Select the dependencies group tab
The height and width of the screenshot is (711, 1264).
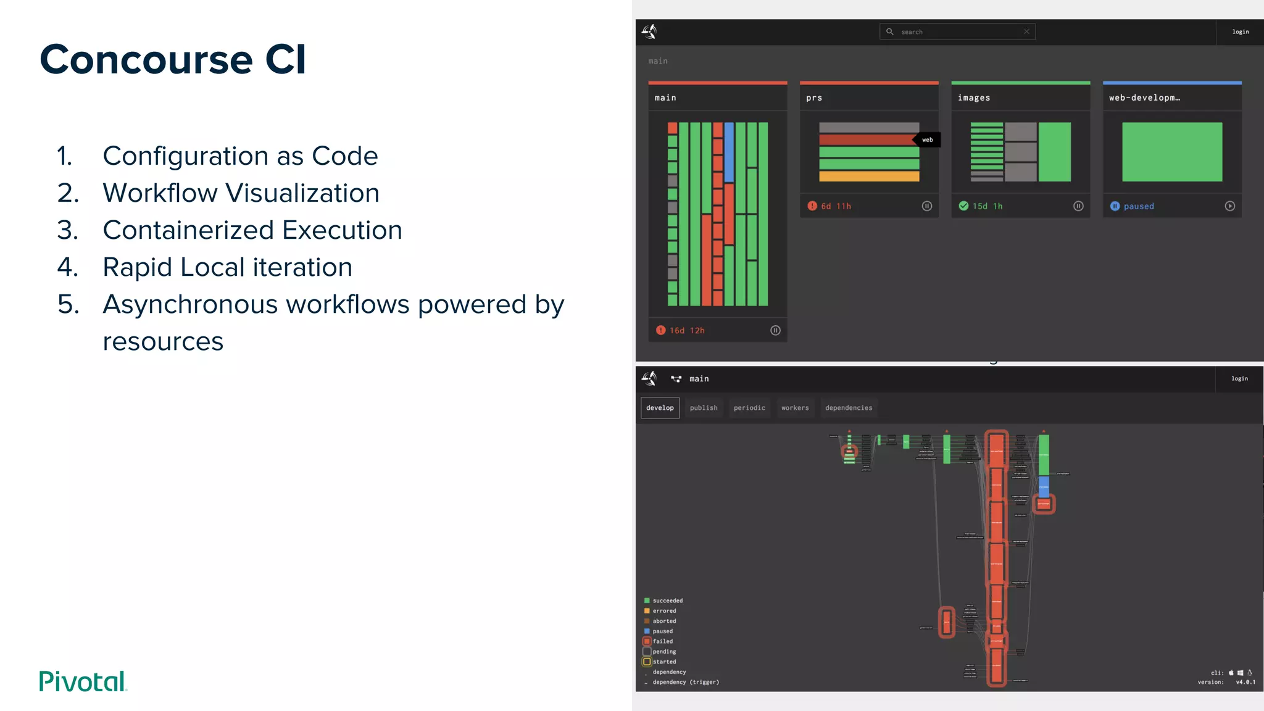[849, 408]
